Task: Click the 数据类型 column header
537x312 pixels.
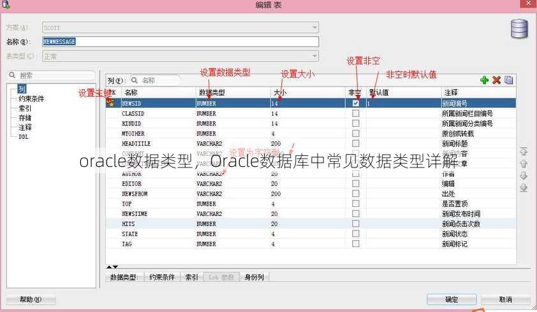Action: tap(233, 92)
